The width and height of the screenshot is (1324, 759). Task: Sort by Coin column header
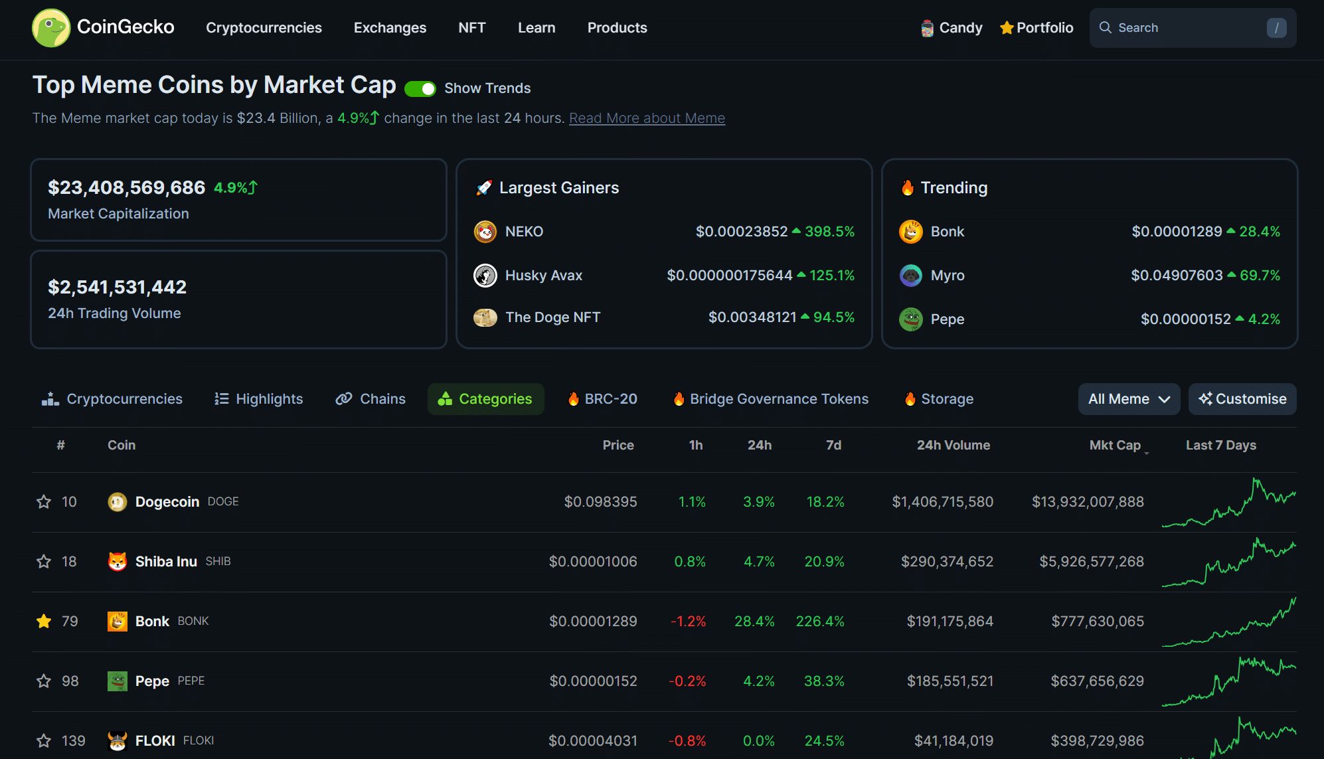click(122, 446)
